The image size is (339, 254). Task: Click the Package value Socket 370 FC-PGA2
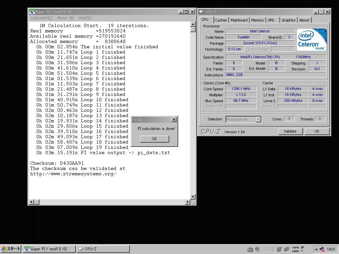click(260, 43)
